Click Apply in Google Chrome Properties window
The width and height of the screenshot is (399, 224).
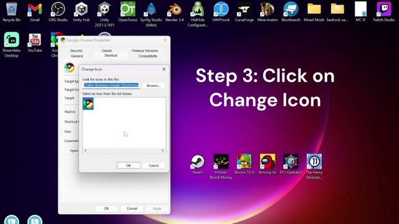point(157,208)
